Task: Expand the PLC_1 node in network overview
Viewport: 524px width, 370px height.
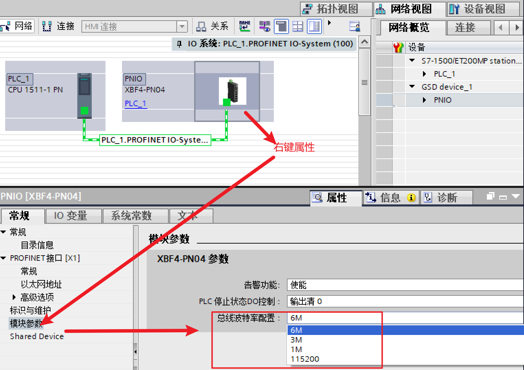Action: click(424, 74)
